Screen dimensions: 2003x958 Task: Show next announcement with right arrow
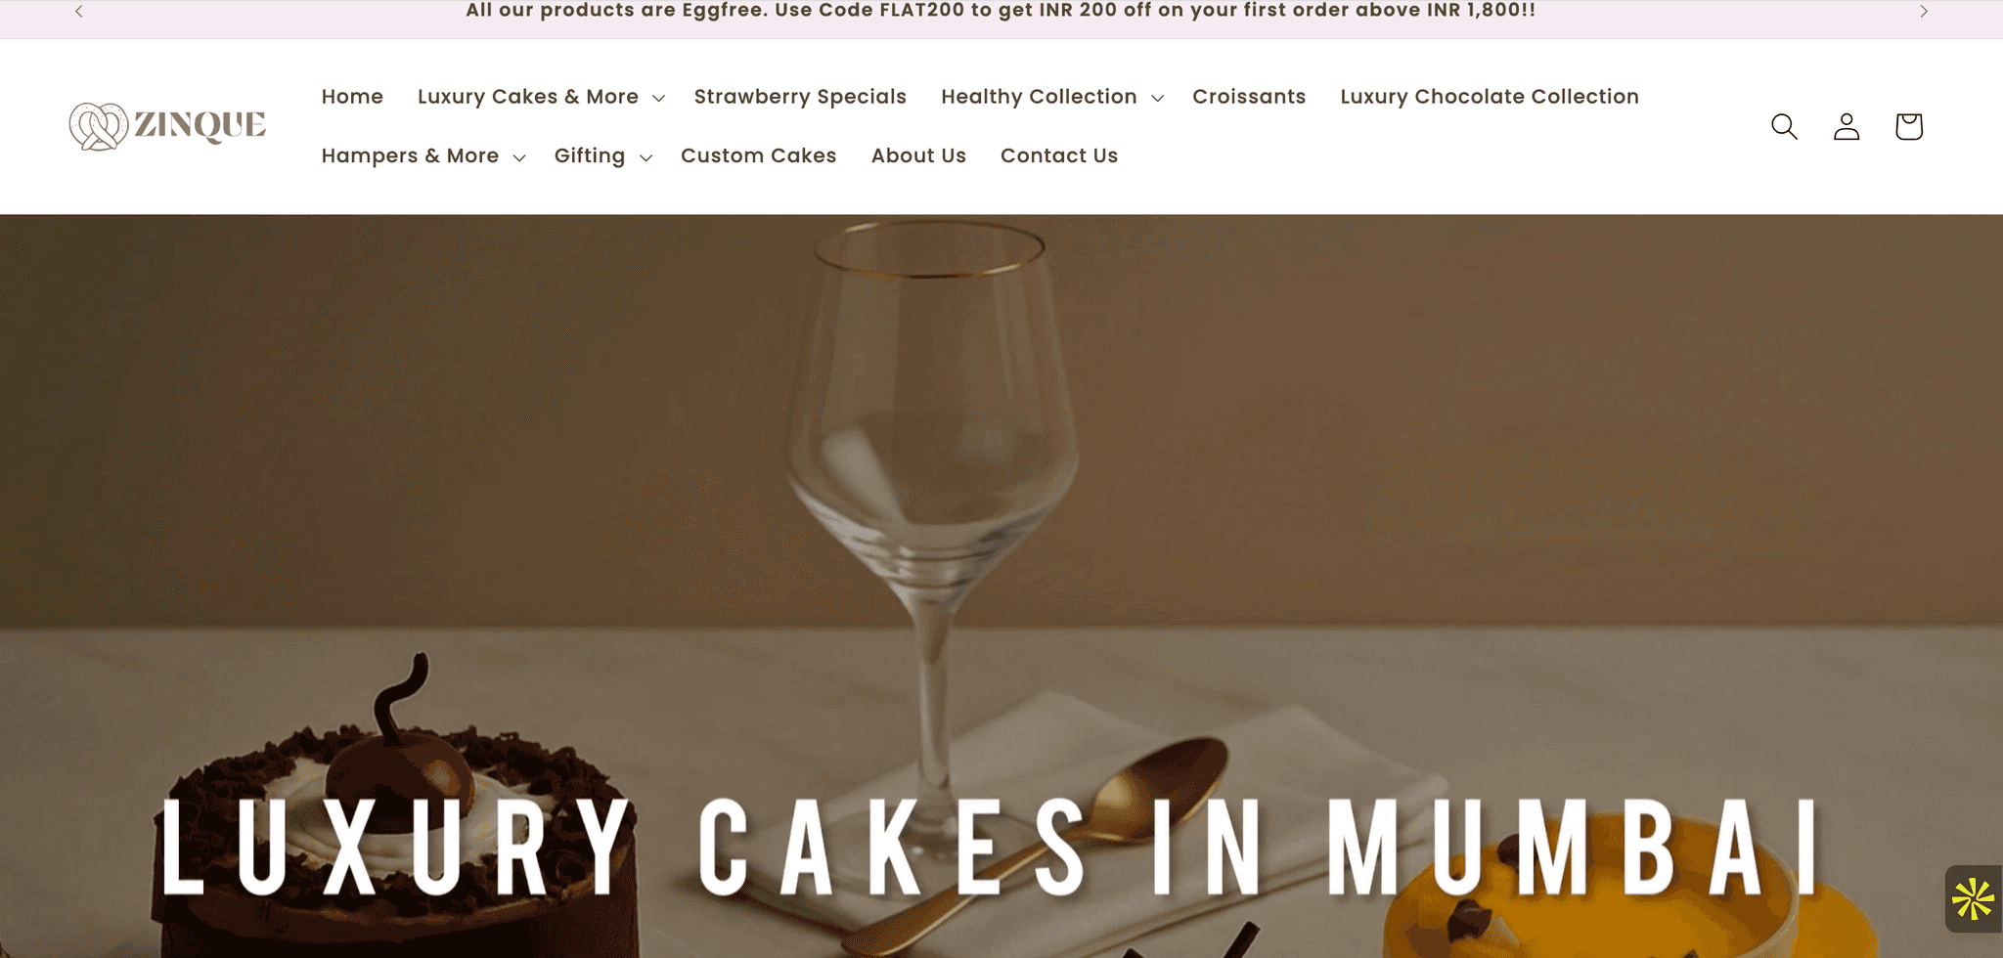1924,11
